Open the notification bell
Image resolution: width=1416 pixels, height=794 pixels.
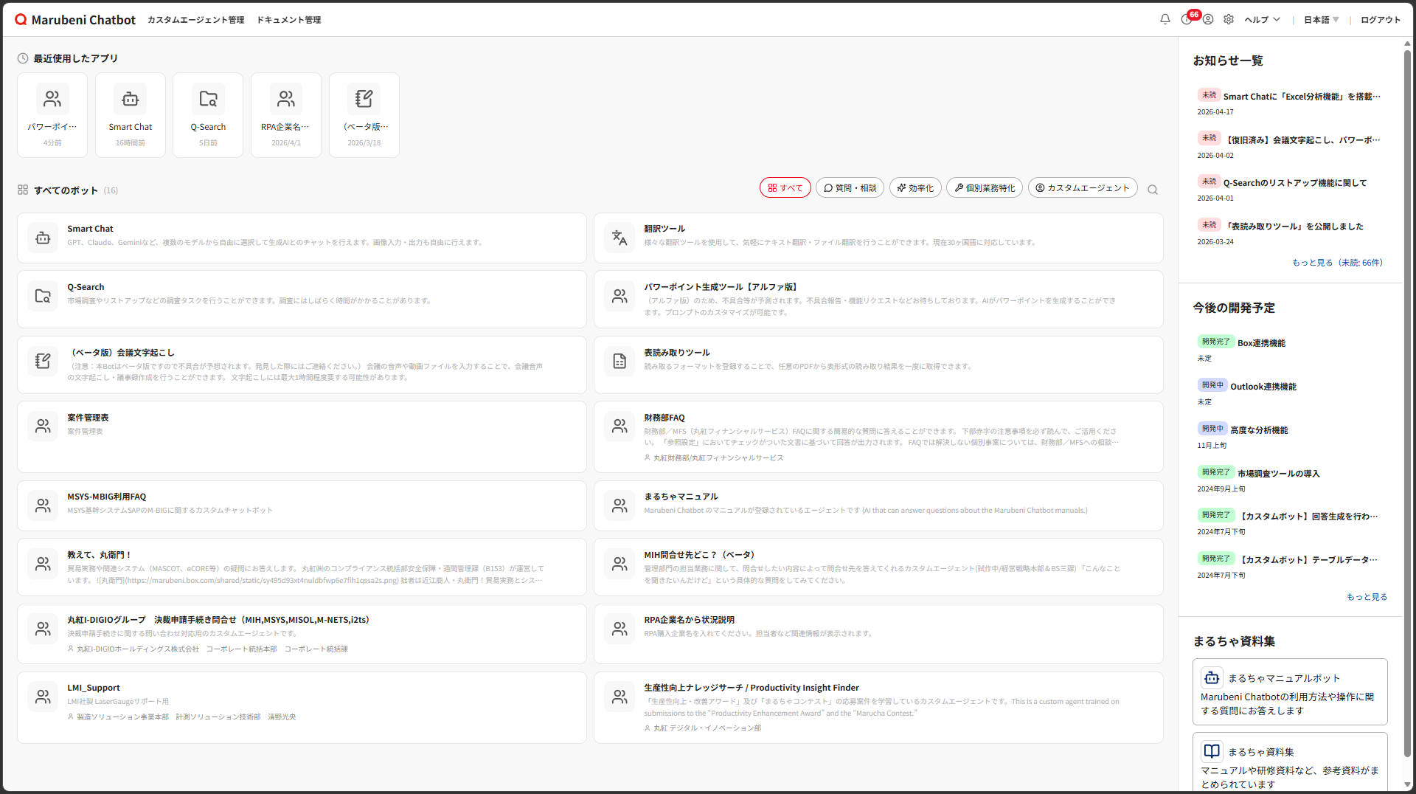point(1165,20)
